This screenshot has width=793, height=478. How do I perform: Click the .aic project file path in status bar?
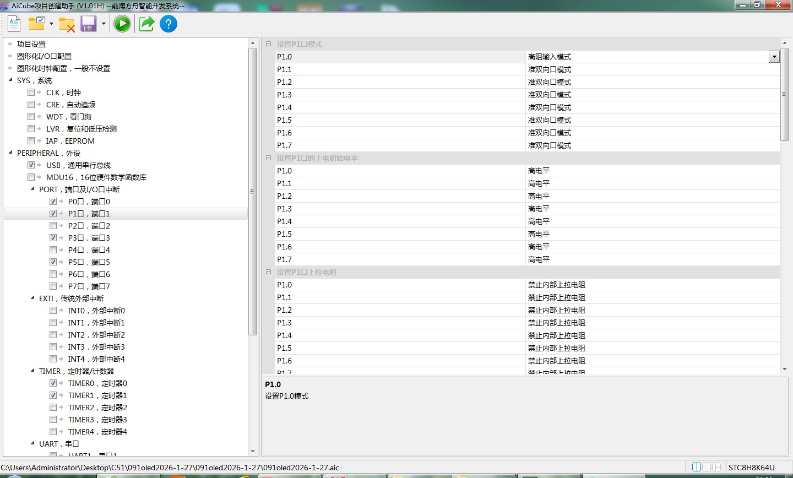170,468
